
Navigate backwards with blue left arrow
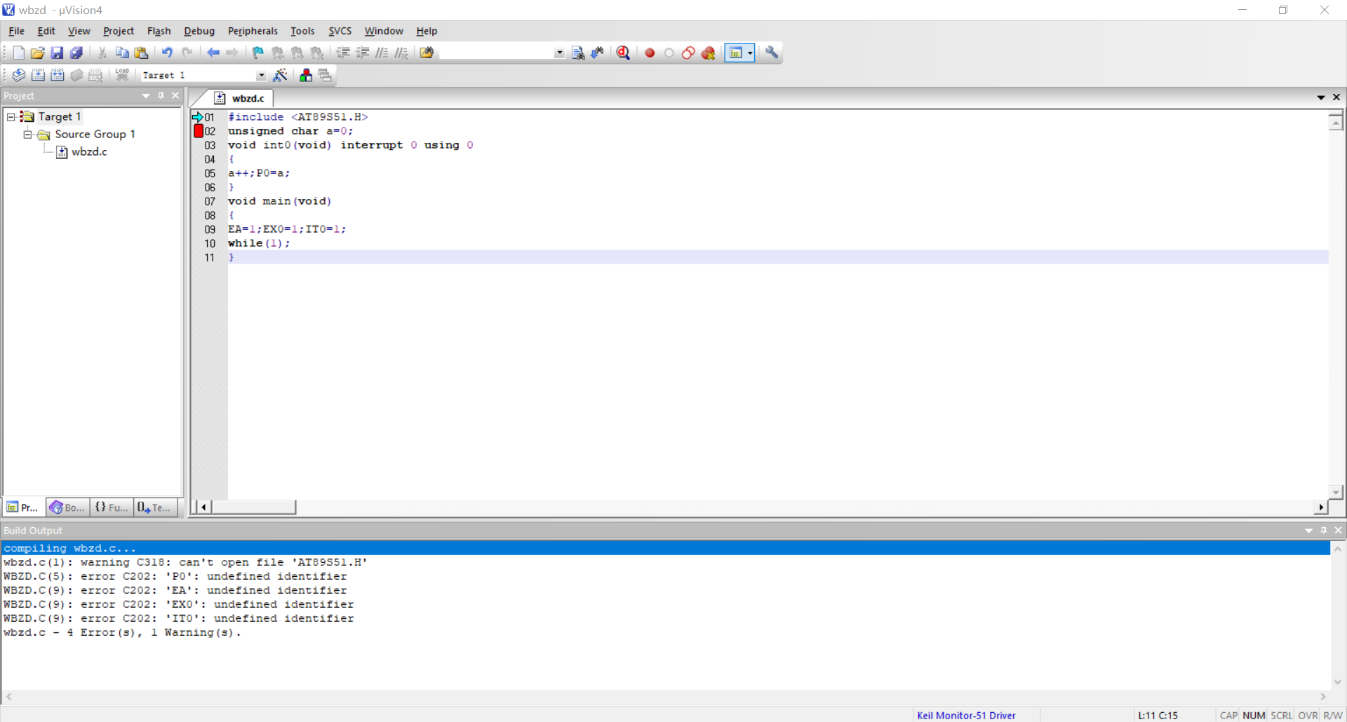point(213,53)
